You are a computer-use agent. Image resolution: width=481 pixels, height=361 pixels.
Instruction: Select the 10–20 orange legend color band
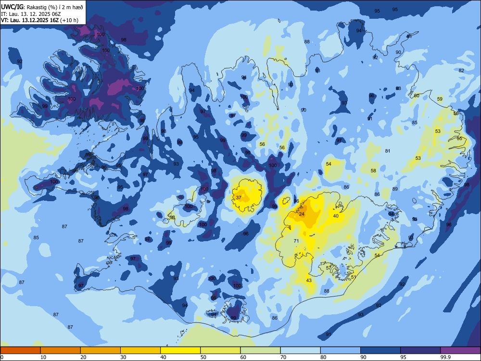(61, 350)
